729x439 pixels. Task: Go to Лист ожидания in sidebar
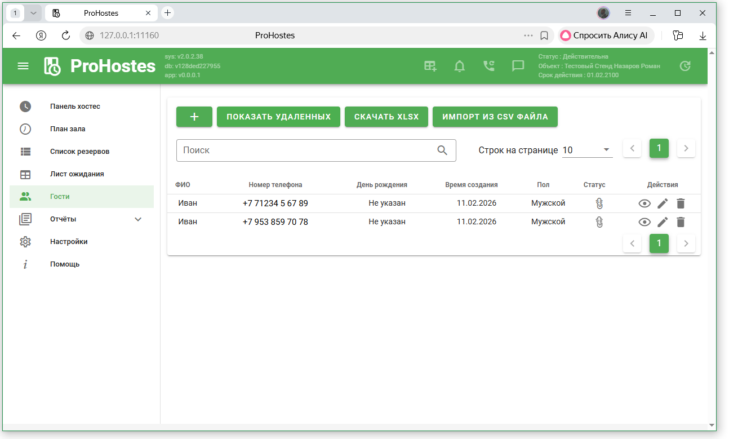tap(77, 174)
